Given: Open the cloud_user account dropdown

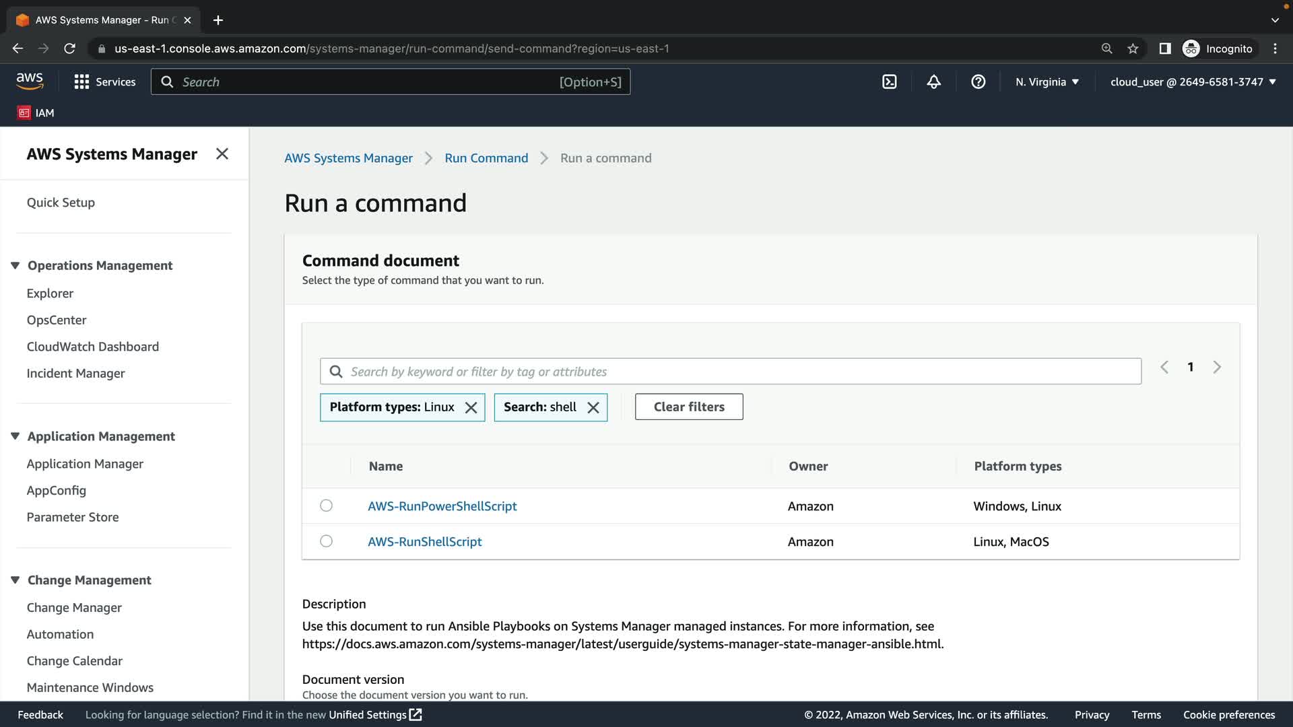Looking at the screenshot, I should [1193, 81].
